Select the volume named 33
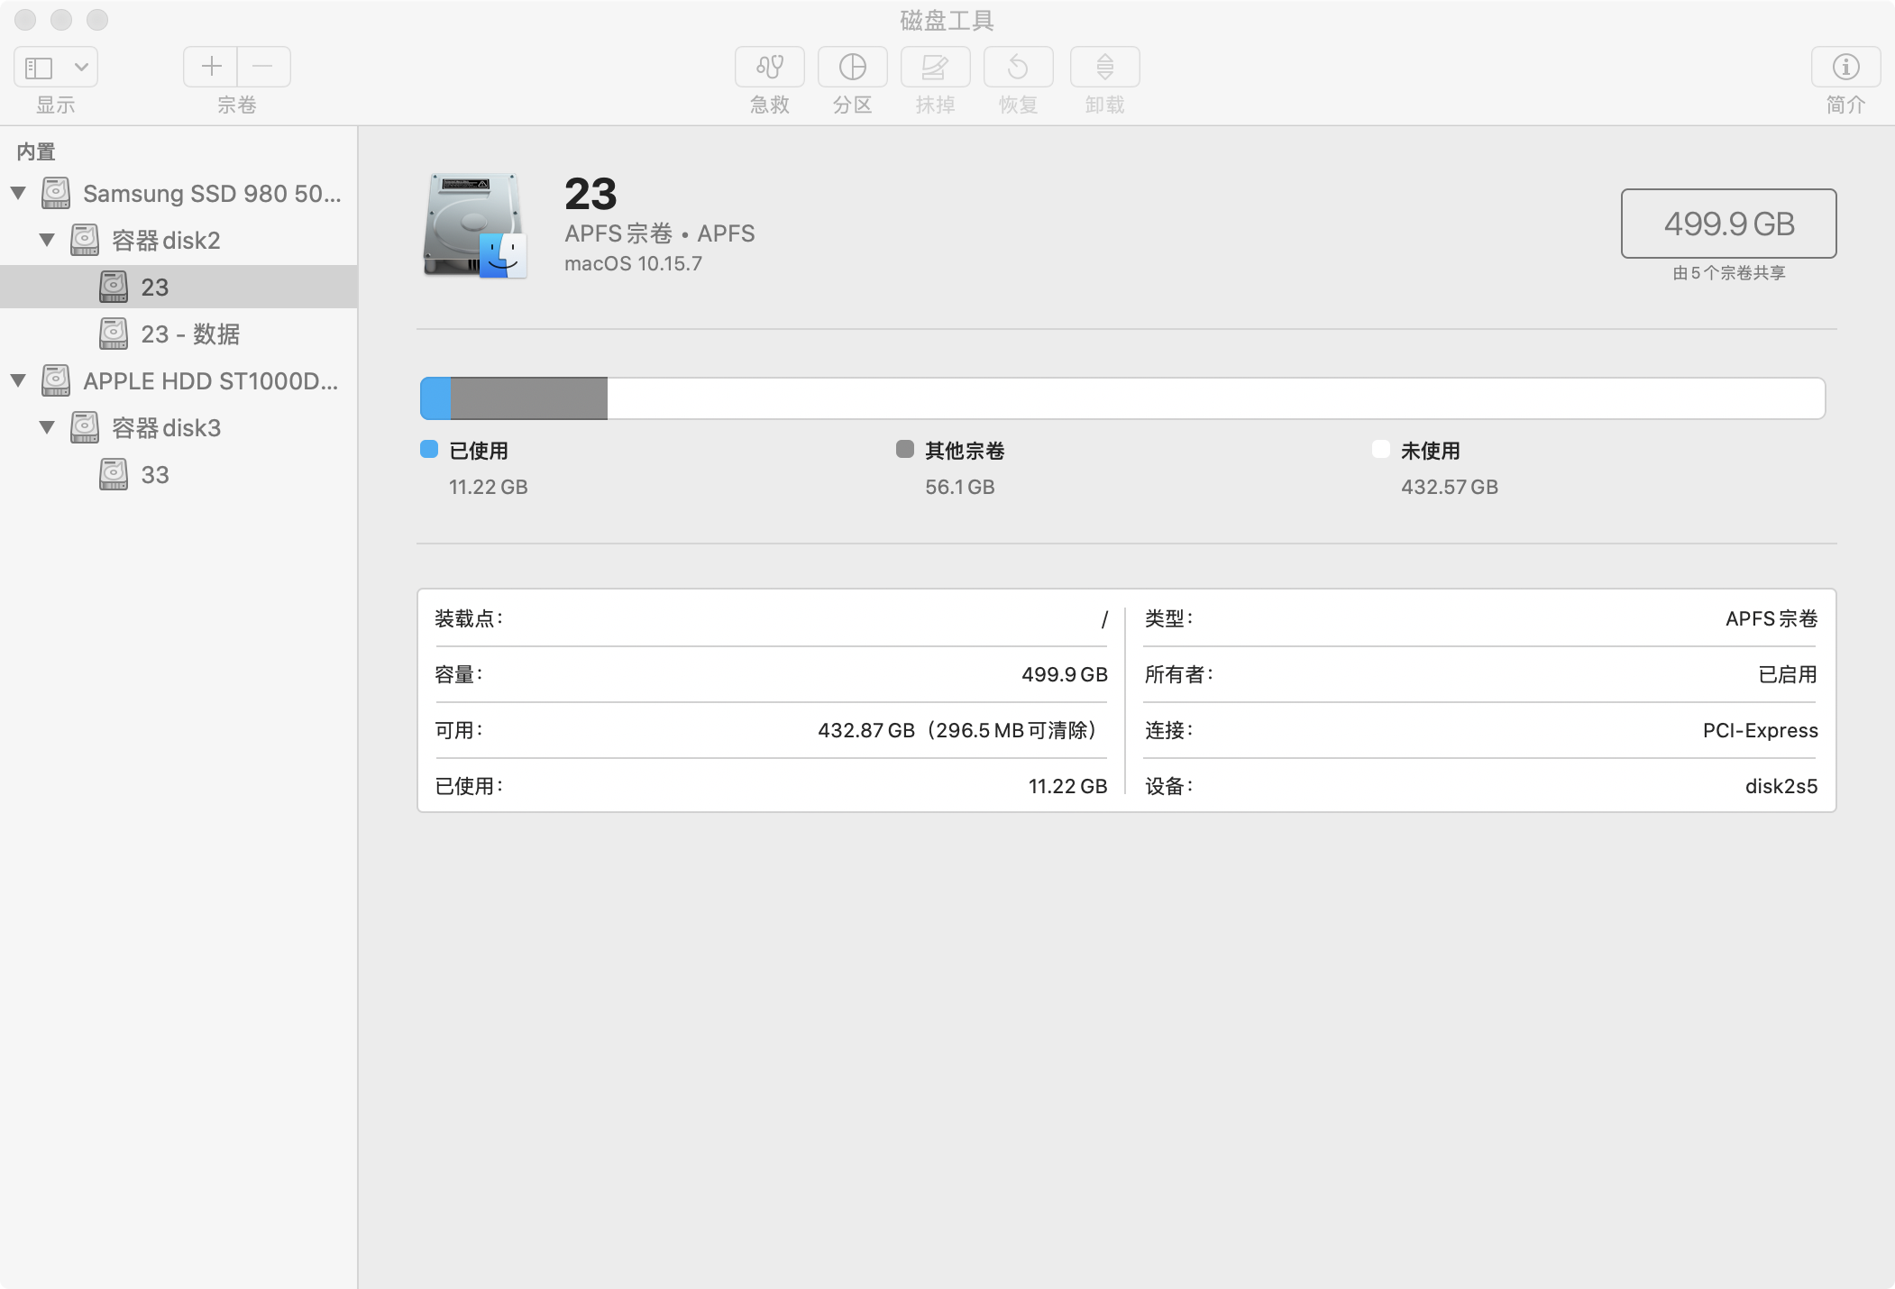This screenshot has height=1289, width=1895. 154,474
